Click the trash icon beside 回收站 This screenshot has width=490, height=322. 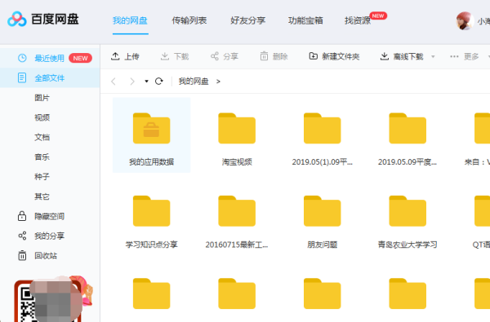click(22, 255)
